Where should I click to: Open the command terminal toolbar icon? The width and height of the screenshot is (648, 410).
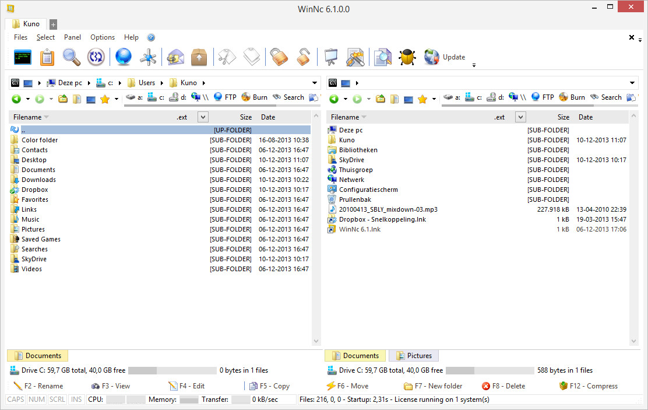(22, 57)
